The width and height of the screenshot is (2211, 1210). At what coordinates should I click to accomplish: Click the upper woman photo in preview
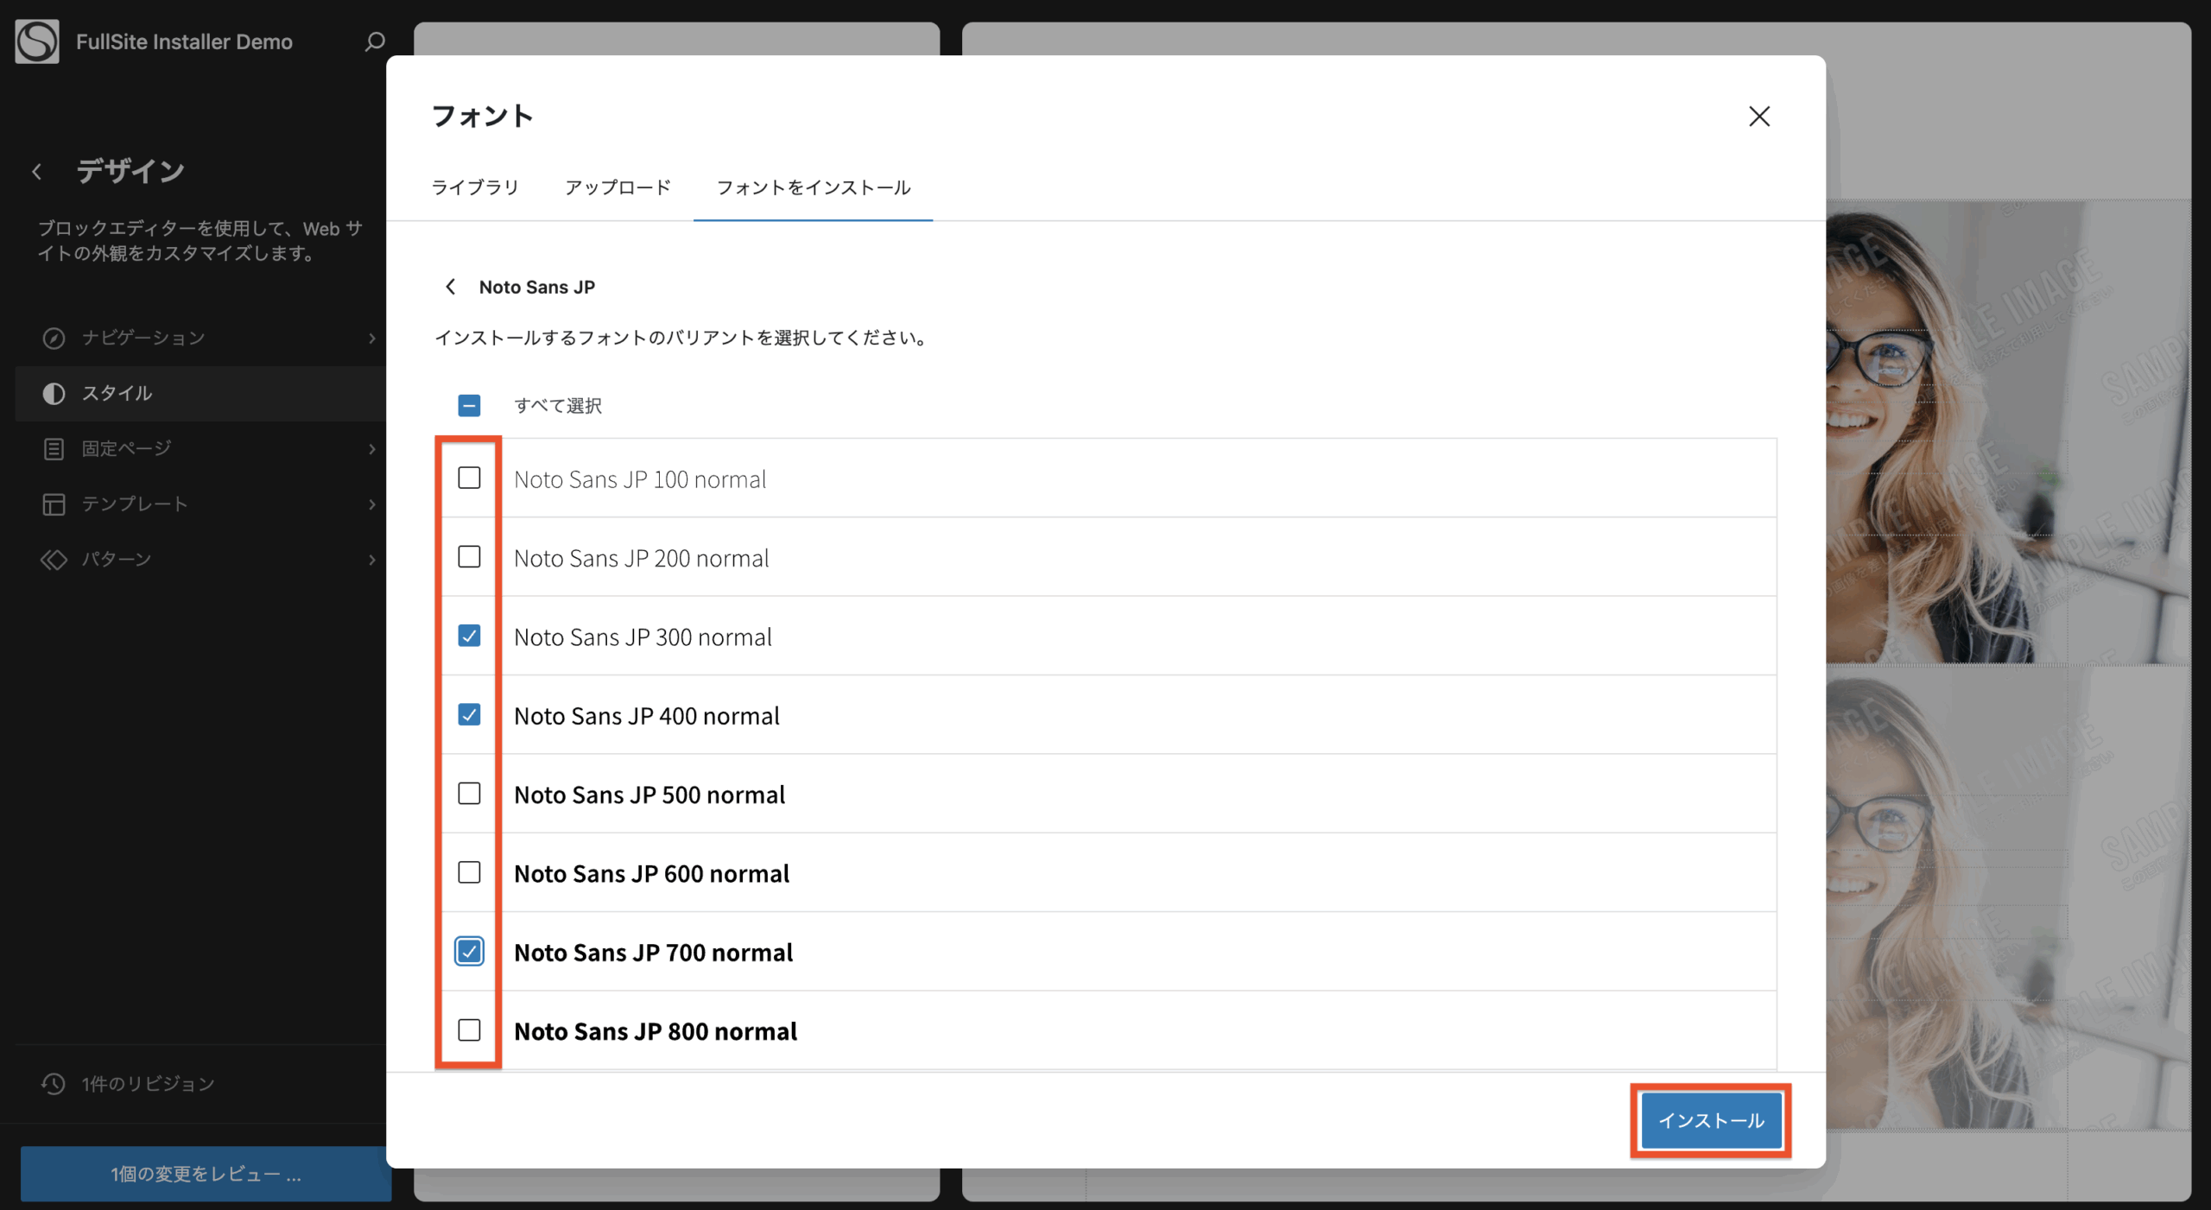coord(2008,432)
